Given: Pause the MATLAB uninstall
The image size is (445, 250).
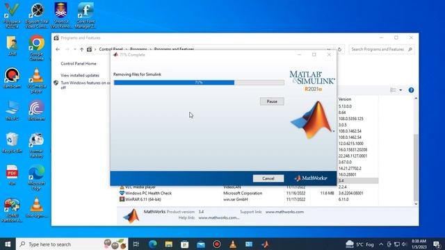Looking at the screenshot, I should coord(272,101).
